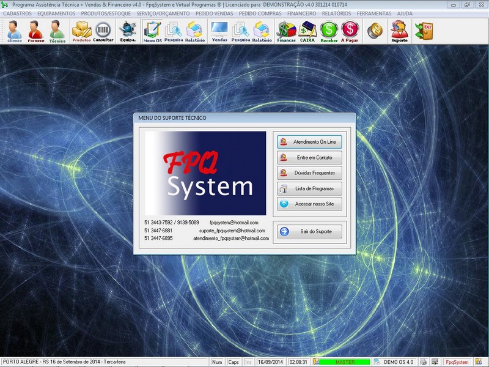Viewport: 489px width, 367px height.
Task: Click the fpqsystem@hotmail.com email text
Action: tap(234, 223)
